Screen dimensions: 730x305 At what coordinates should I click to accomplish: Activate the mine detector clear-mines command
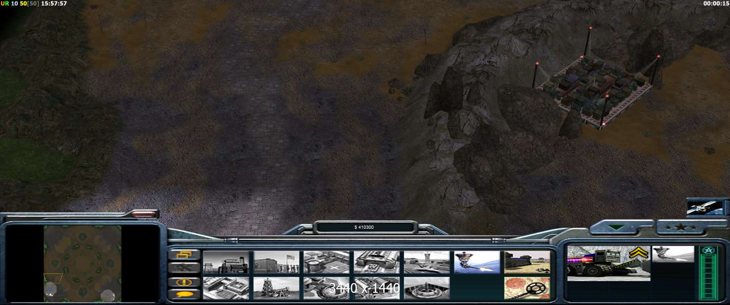tap(527, 288)
